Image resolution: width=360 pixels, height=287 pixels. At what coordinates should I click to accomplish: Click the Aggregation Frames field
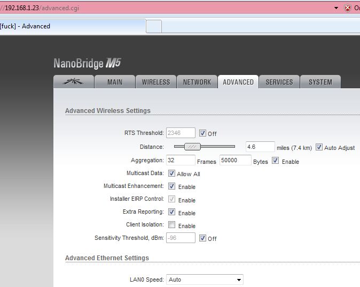181,160
